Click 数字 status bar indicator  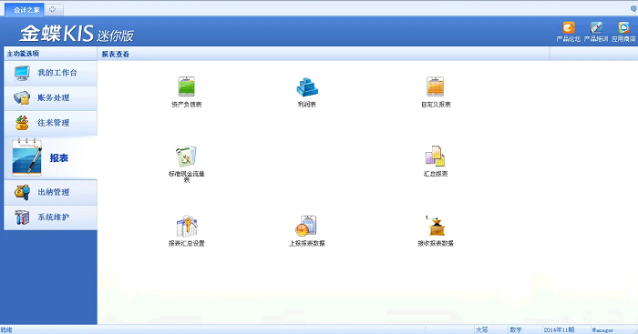516,330
